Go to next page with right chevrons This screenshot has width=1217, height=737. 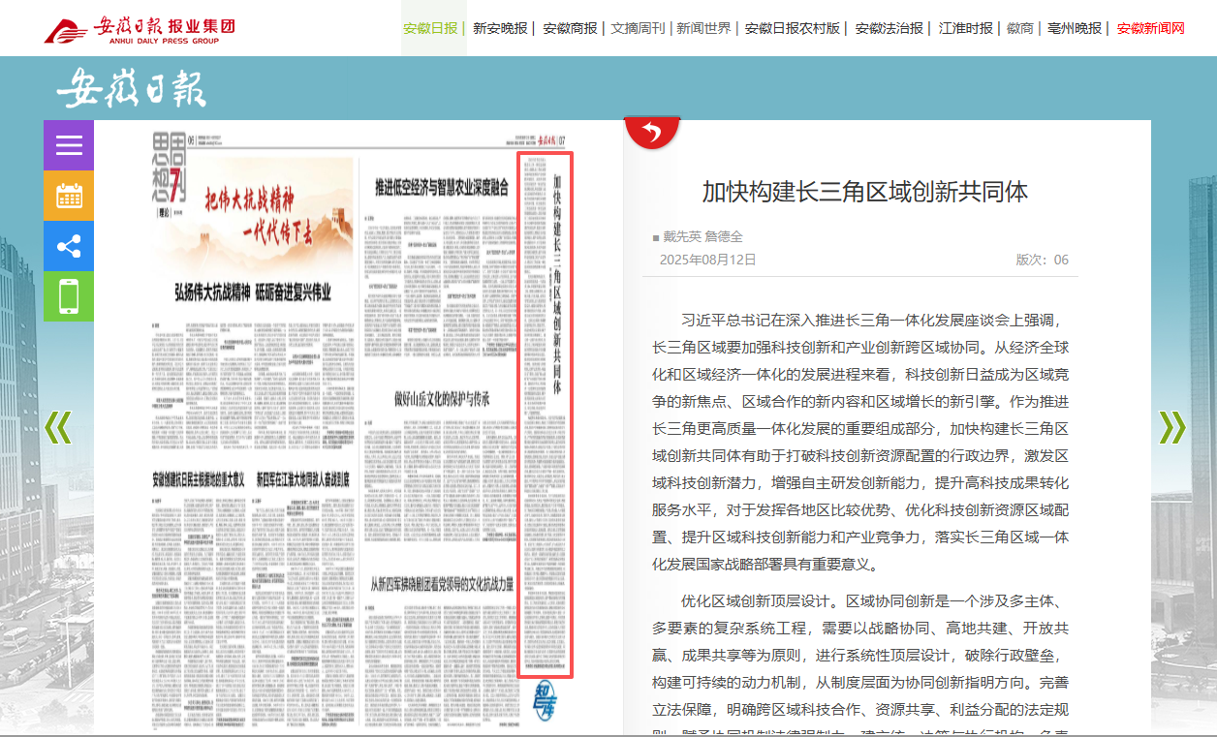[1171, 427]
